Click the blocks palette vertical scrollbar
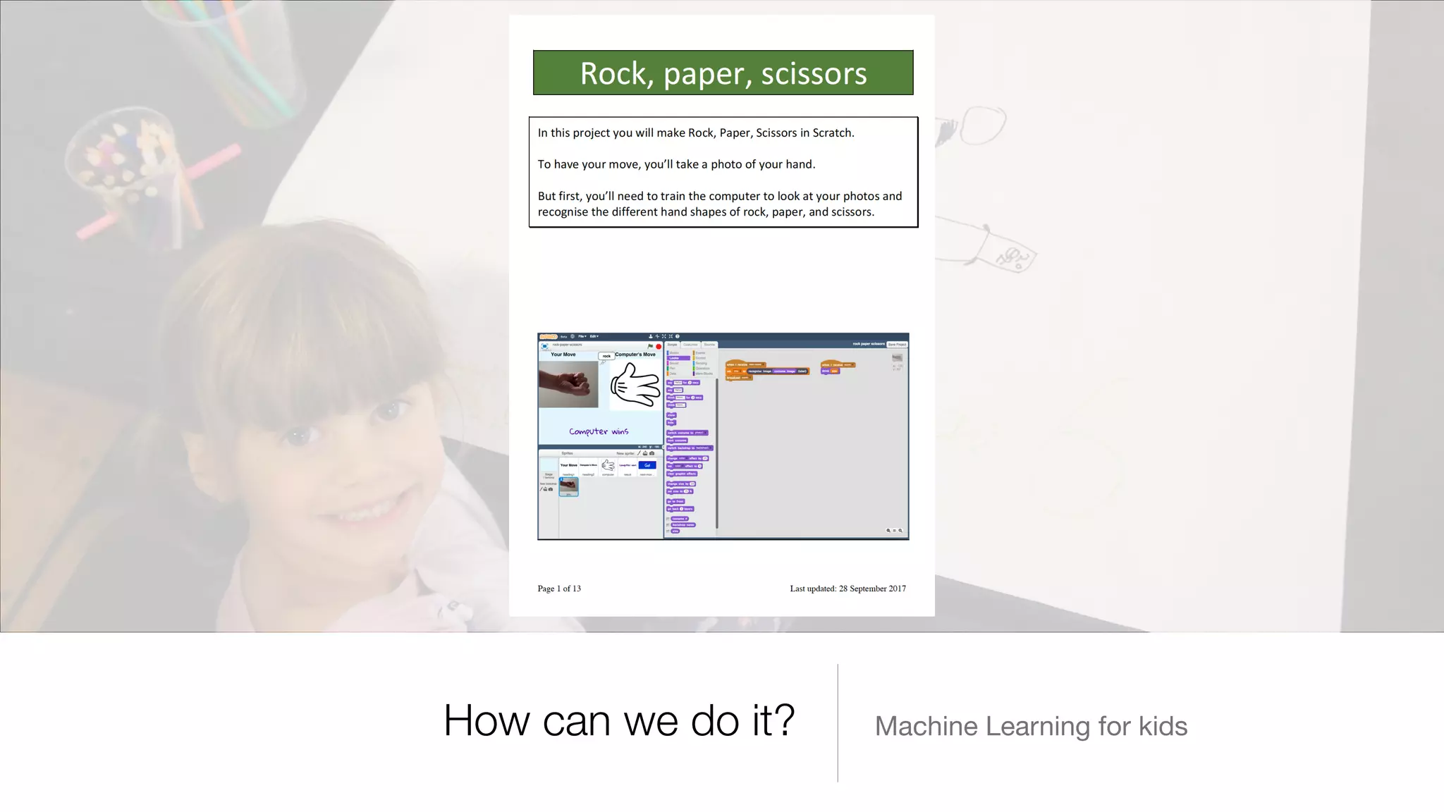 coord(717,453)
